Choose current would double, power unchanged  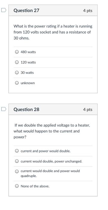17,161
